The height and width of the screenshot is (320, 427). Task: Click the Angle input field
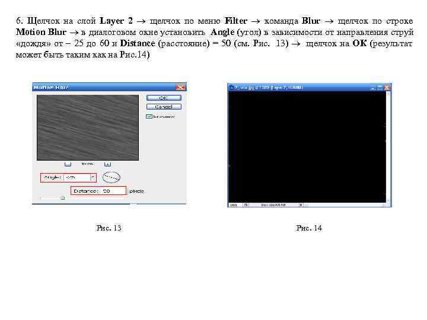pyautogui.click(x=77, y=177)
